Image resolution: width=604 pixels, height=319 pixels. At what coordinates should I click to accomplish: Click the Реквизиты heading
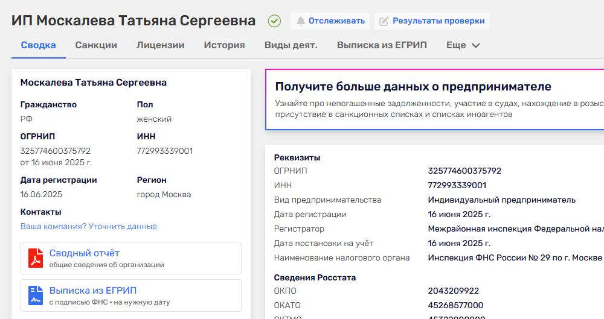point(297,158)
